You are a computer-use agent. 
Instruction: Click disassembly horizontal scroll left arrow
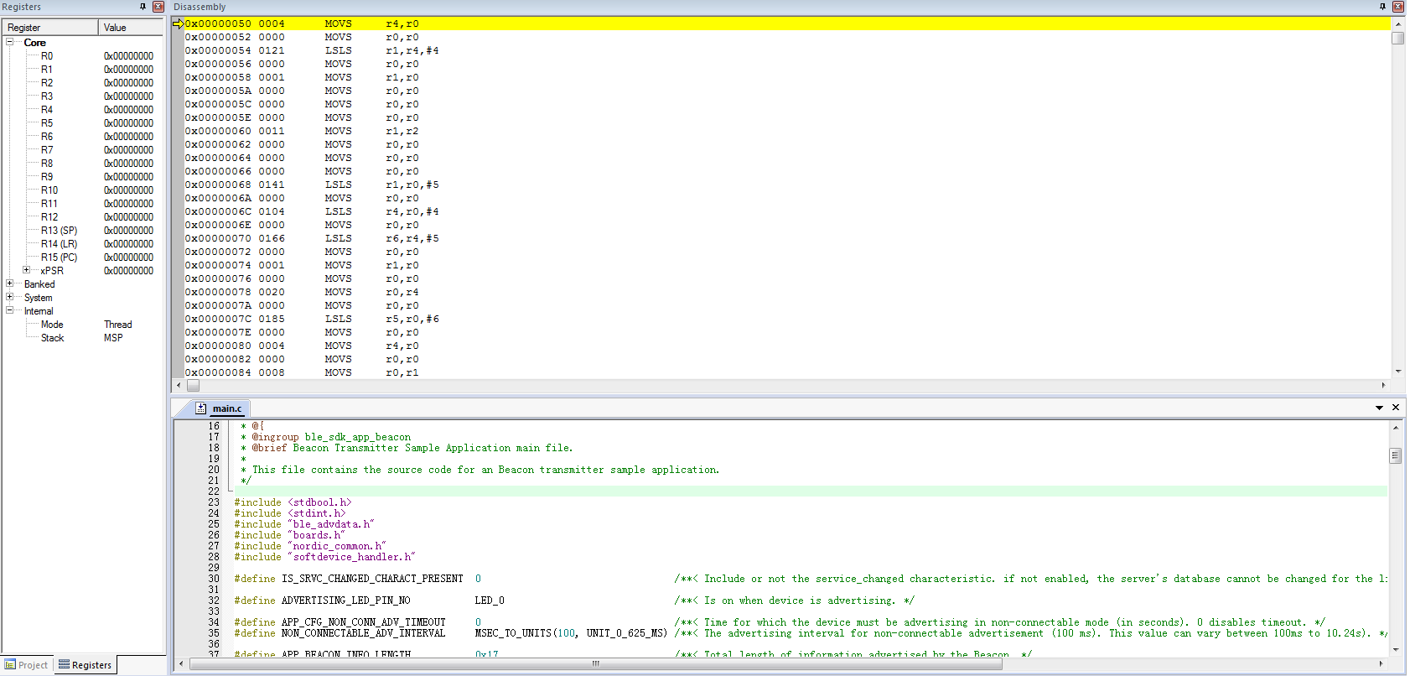[x=178, y=386]
